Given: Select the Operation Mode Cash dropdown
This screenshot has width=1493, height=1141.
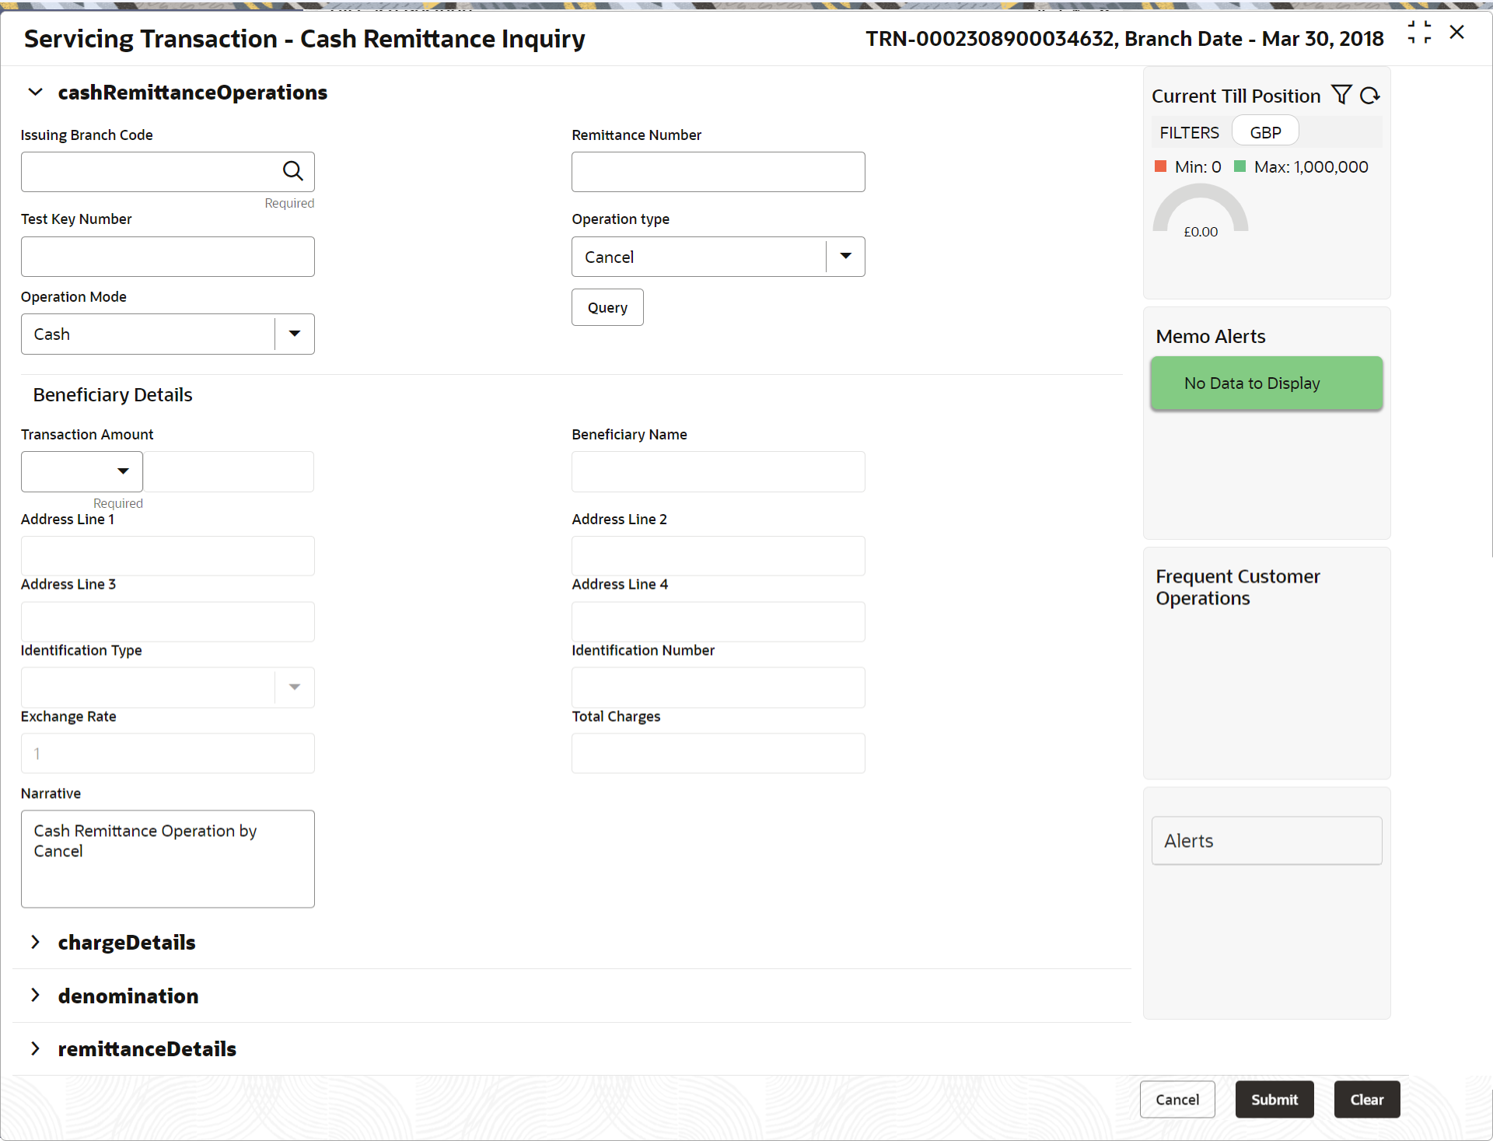Looking at the screenshot, I should (169, 333).
